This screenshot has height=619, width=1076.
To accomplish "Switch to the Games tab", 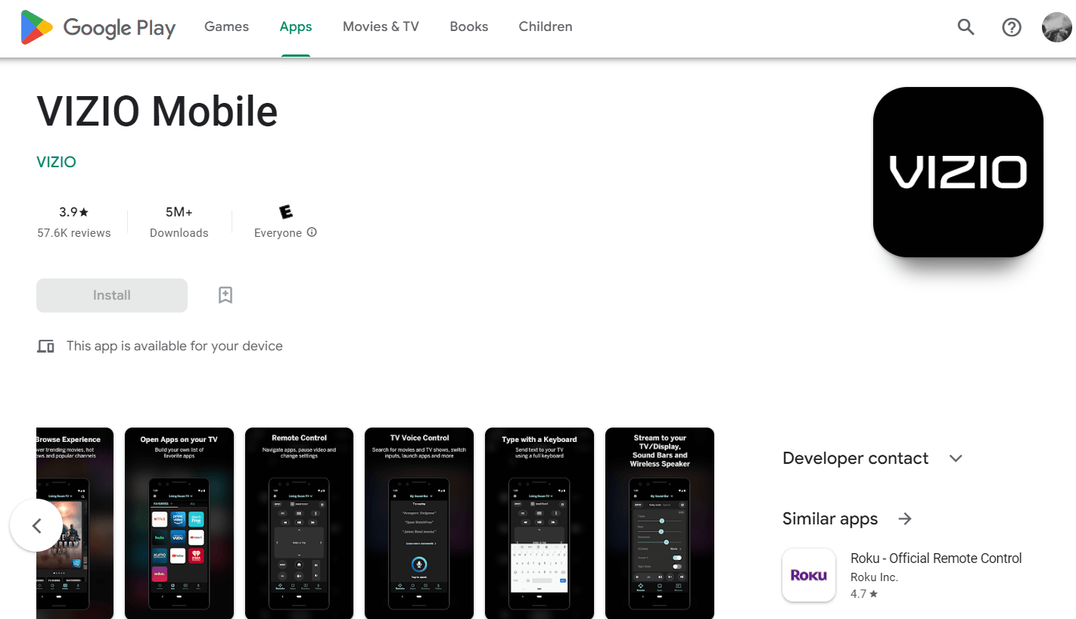I will click(226, 27).
